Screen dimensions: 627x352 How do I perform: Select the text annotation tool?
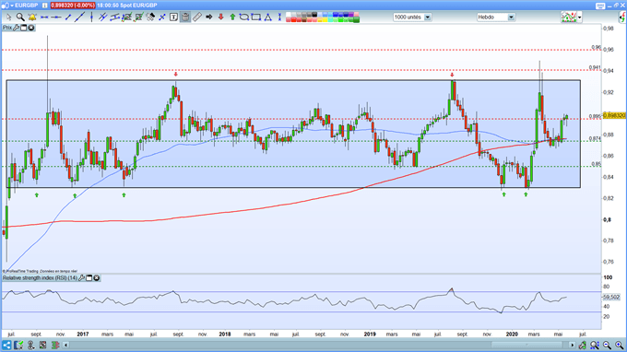[x=173, y=18]
